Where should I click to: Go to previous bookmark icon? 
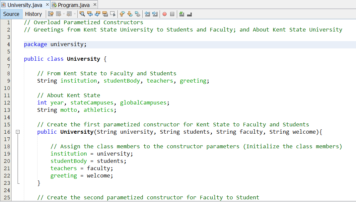tap(122, 14)
